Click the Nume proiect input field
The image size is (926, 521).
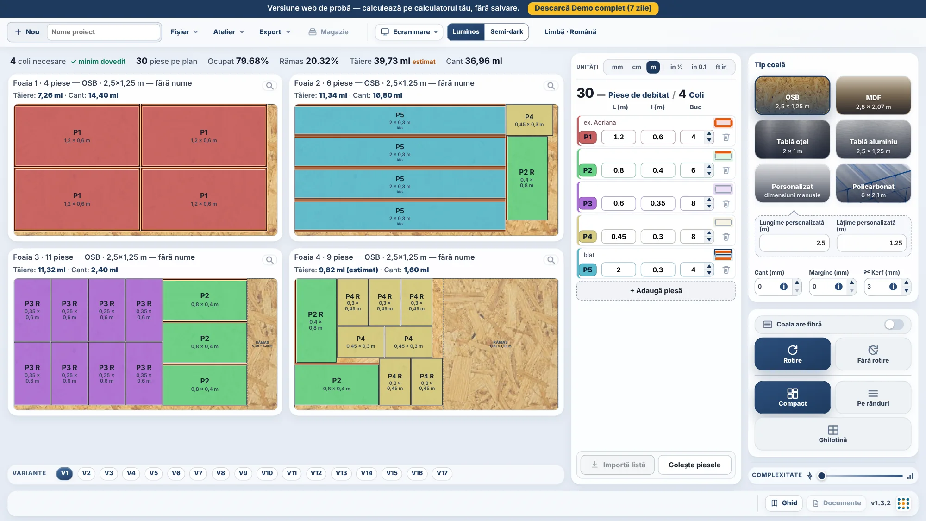(103, 32)
